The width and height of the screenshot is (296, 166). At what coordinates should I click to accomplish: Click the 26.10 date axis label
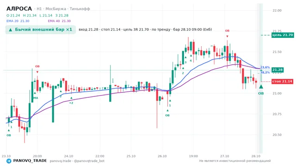[162, 156]
